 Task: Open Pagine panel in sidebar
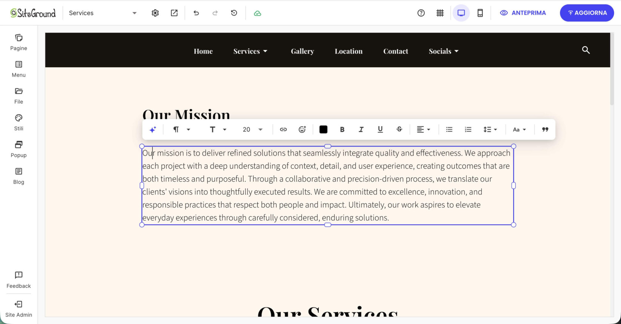[x=18, y=42]
